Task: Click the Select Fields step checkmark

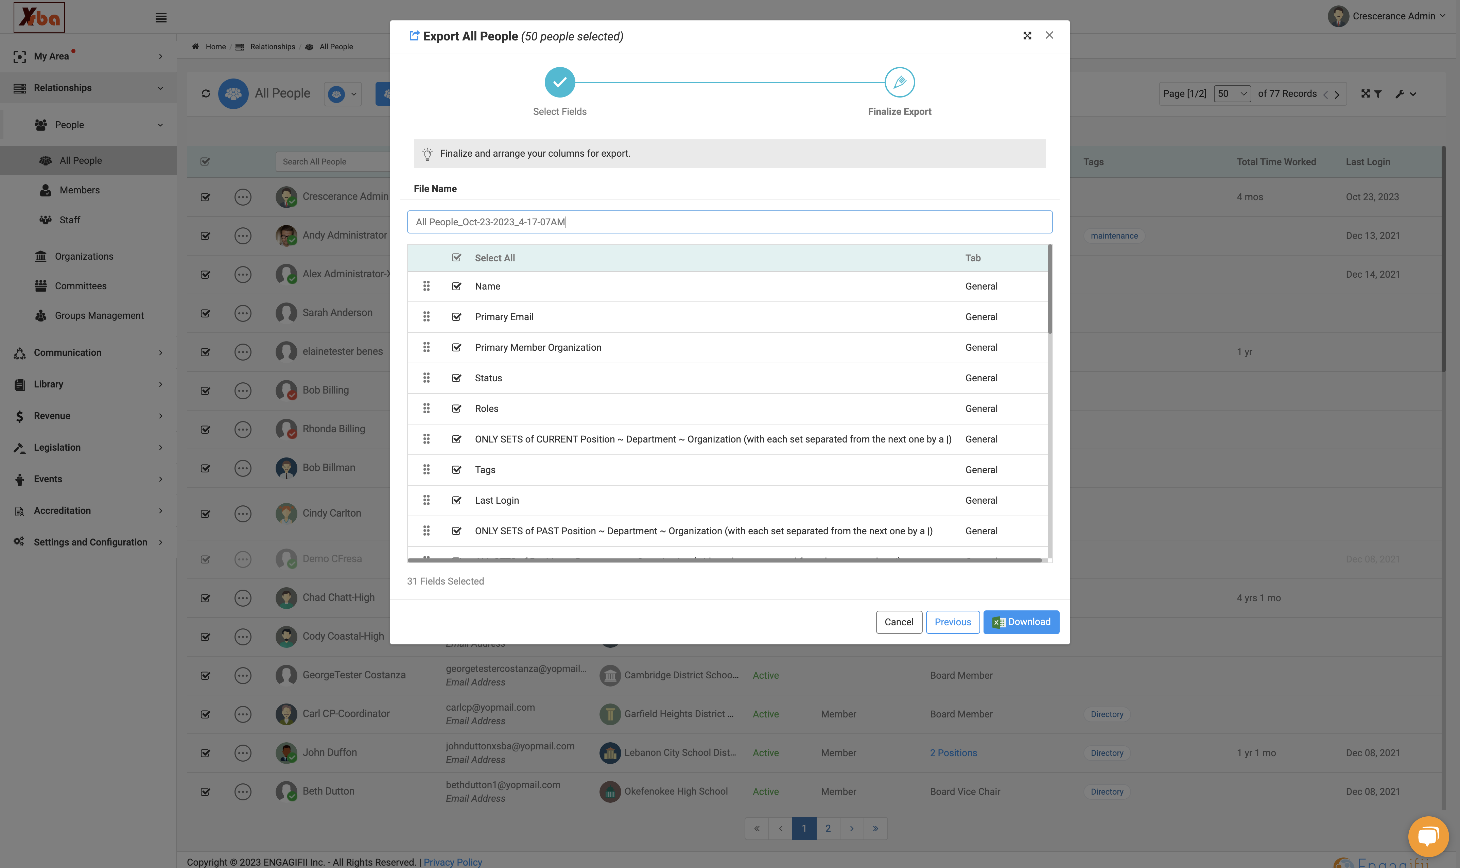Action: [559, 83]
